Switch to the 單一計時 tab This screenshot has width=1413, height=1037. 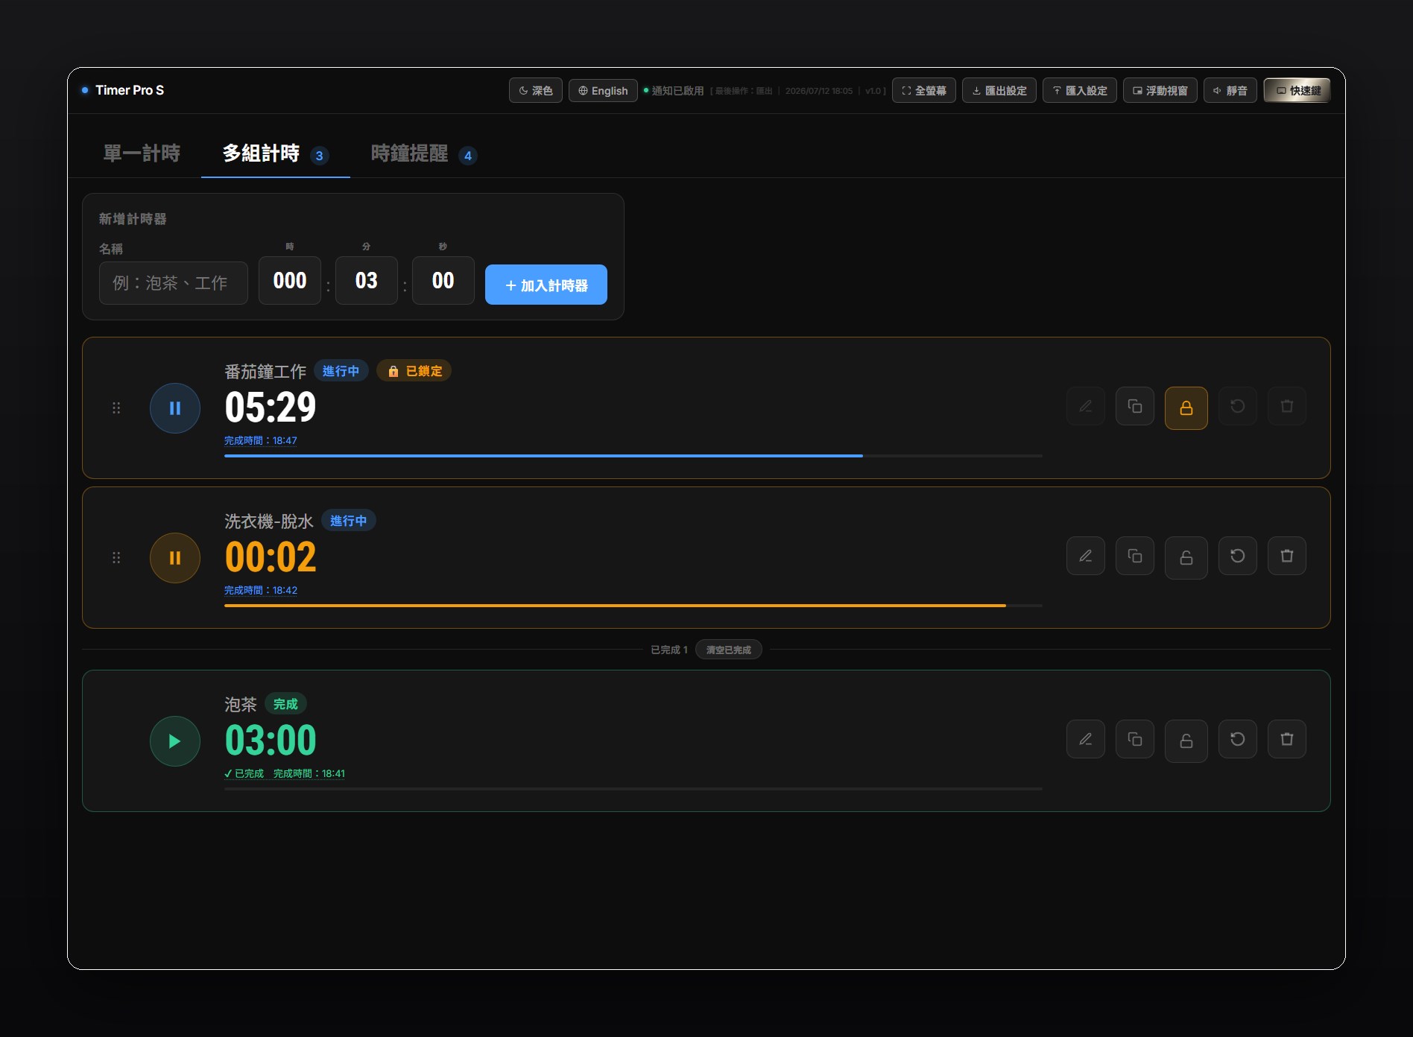pyautogui.click(x=142, y=153)
